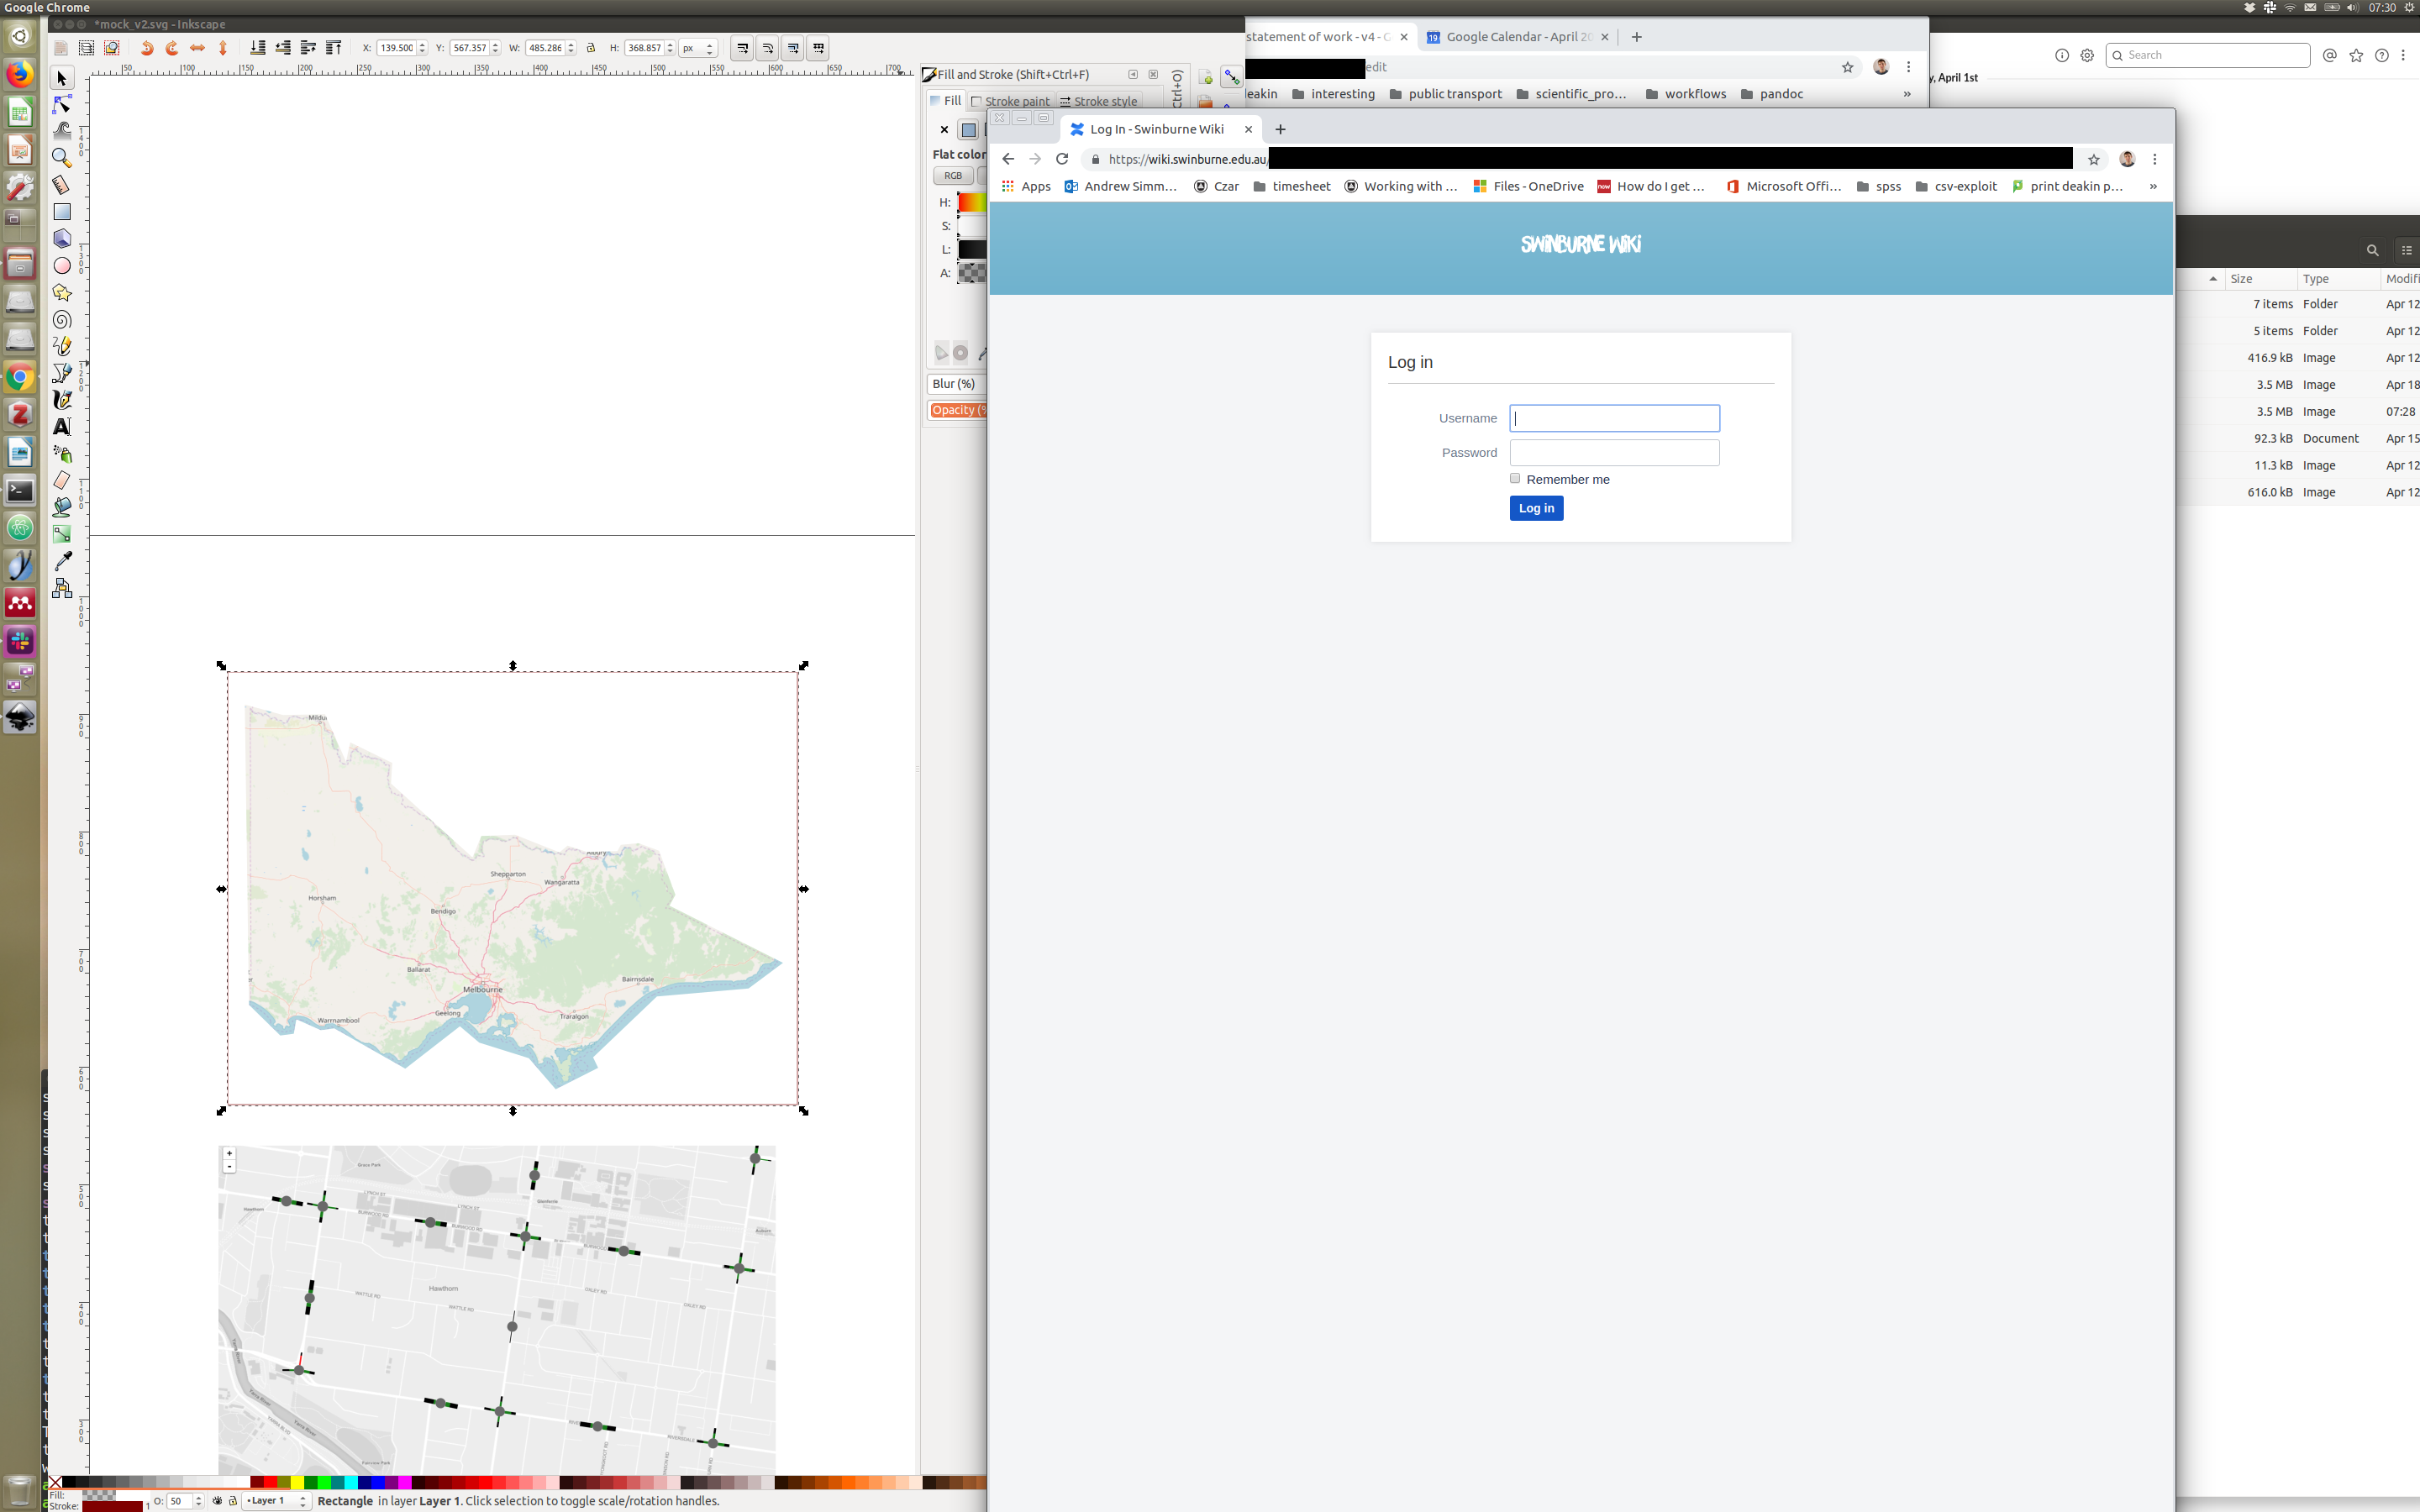Flip selection horizontally using toolbar icon
This screenshot has width=2420, height=1512.
pyautogui.click(x=197, y=48)
